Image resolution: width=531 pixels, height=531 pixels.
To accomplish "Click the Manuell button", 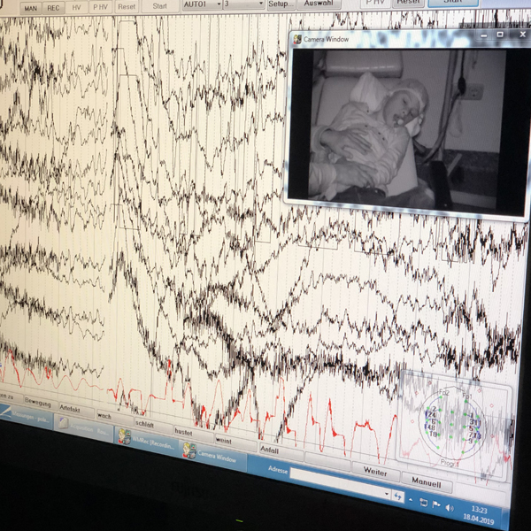I will tap(427, 481).
